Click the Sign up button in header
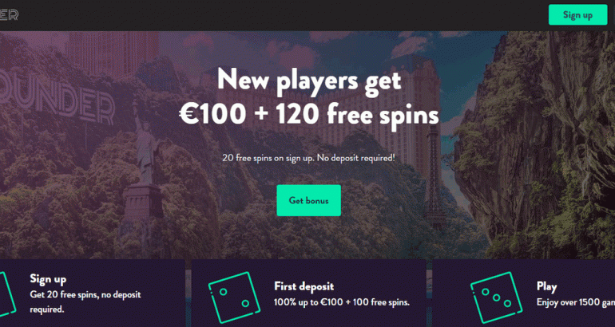Screen dimensions: 615x327 (577, 15)
